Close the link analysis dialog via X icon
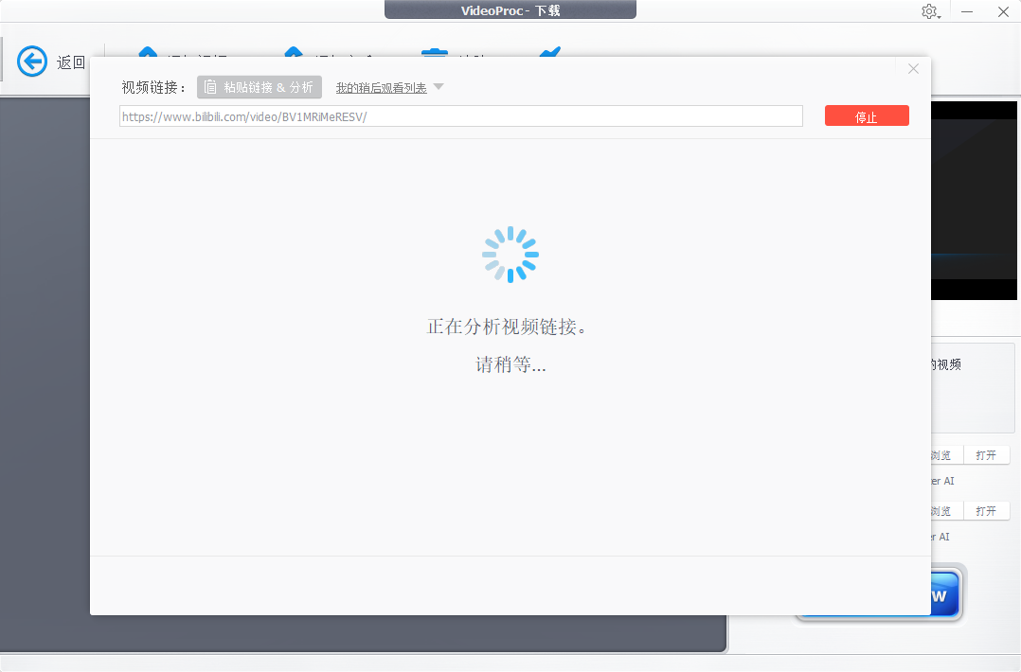1021x672 pixels. pos(912,68)
